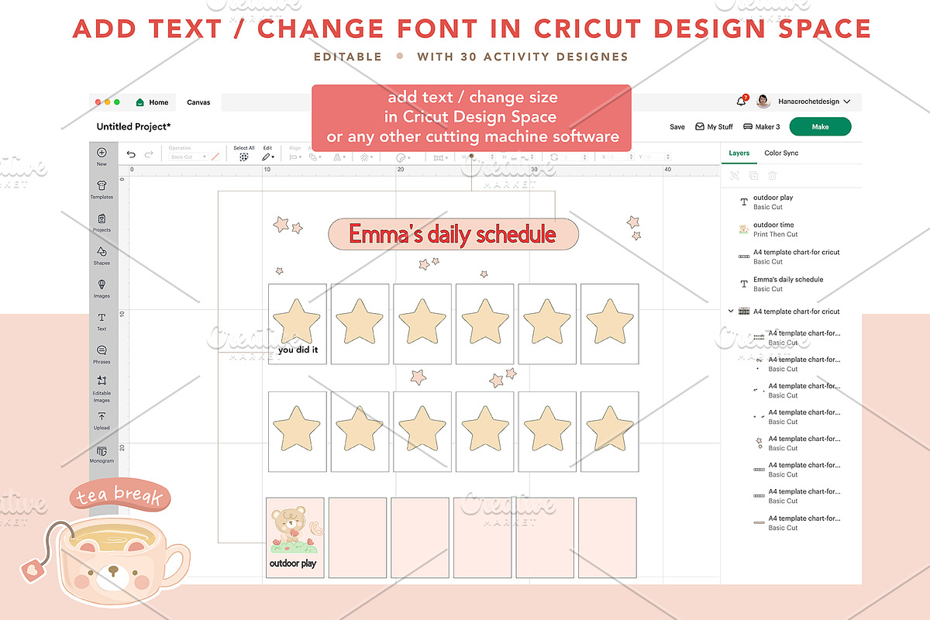Click the Untitled Project title

click(x=134, y=126)
